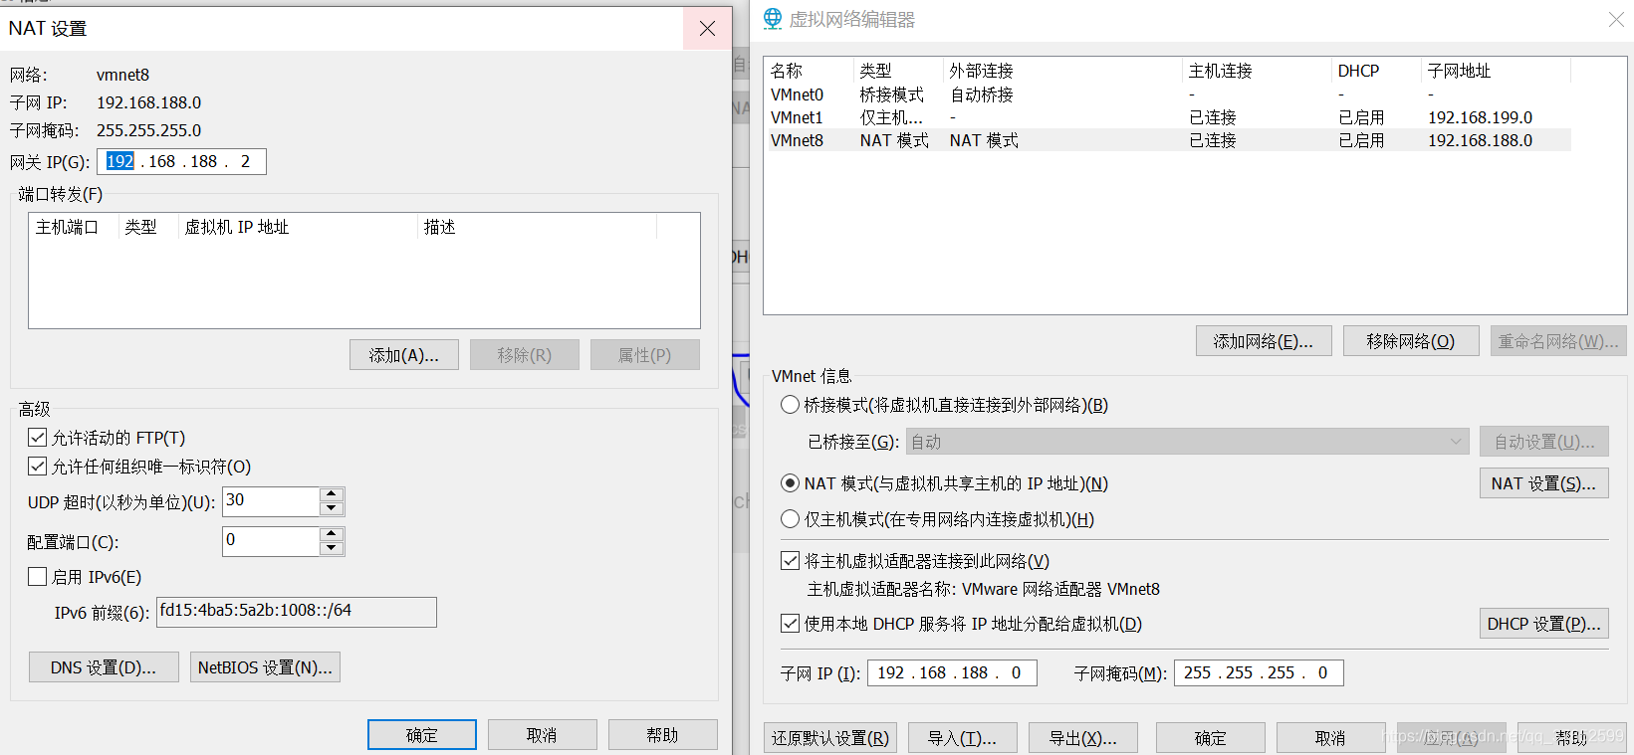
Task: Click 添加(A)... port forwarding button
Action: (x=403, y=355)
